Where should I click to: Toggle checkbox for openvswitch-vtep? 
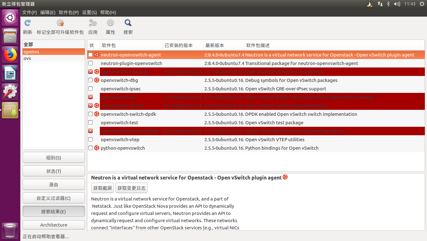pyautogui.click(x=90, y=139)
